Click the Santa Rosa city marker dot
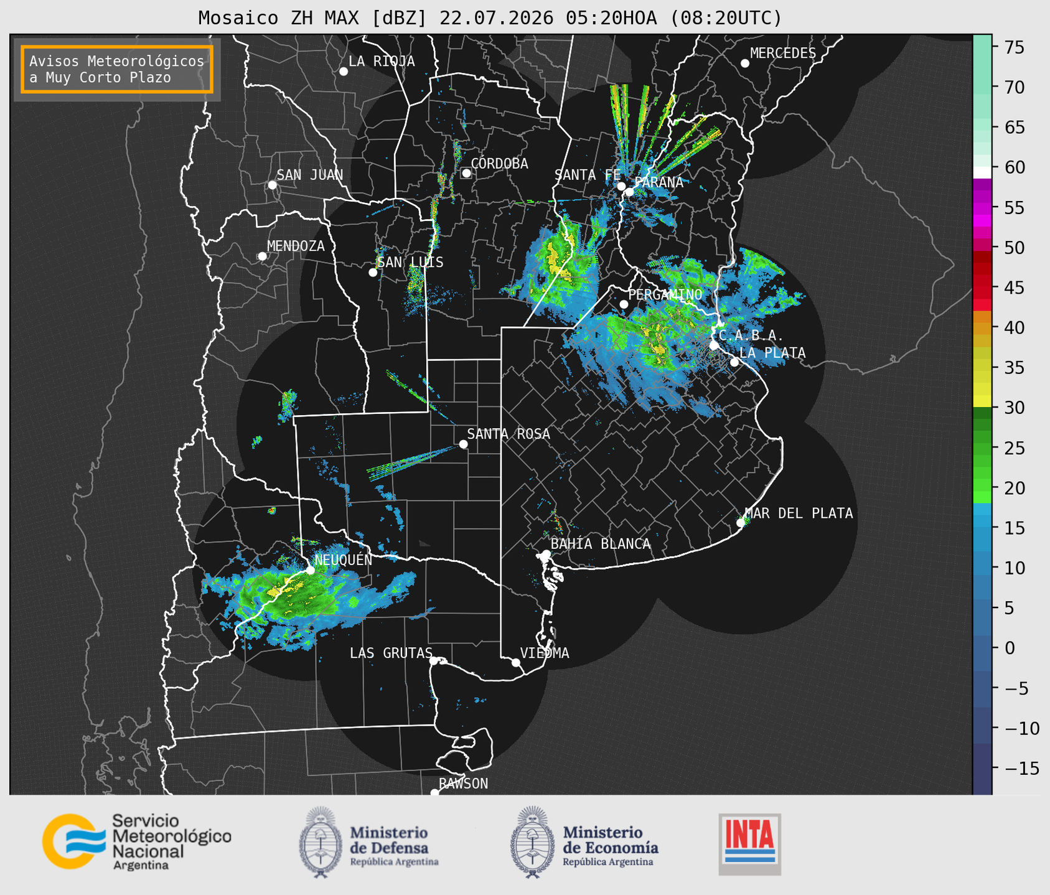Viewport: 1050px width, 895px height. pos(463,444)
